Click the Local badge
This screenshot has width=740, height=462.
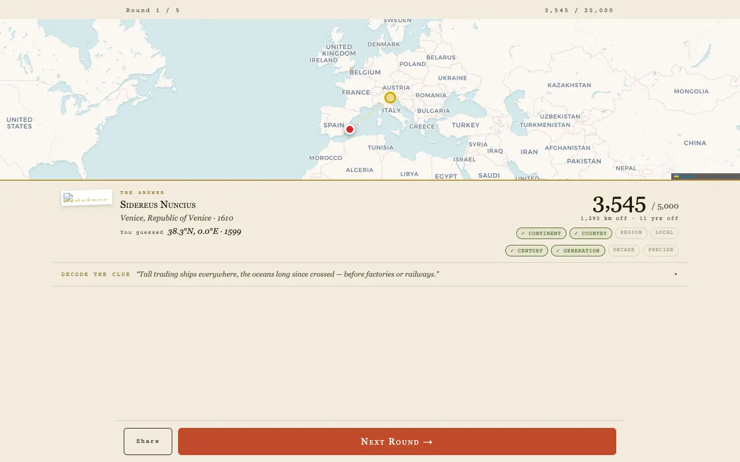(664, 233)
